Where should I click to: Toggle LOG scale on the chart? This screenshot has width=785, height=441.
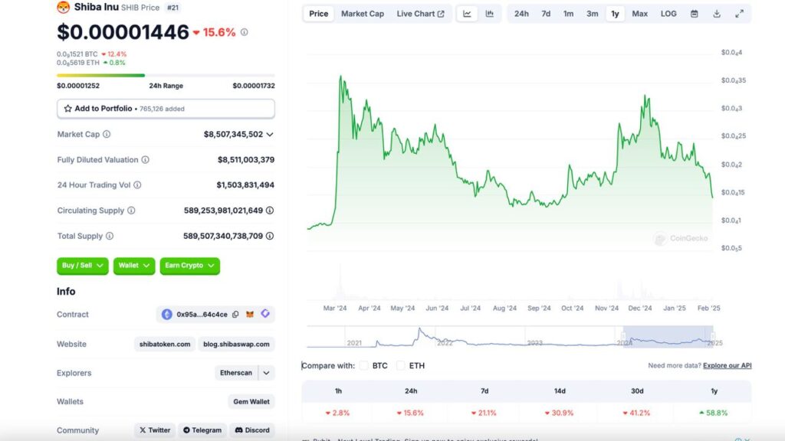pyautogui.click(x=668, y=14)
